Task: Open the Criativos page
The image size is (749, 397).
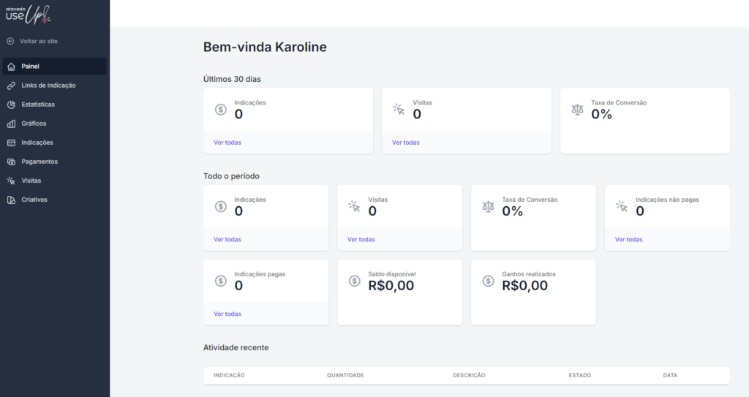Action: pos(34,200)
